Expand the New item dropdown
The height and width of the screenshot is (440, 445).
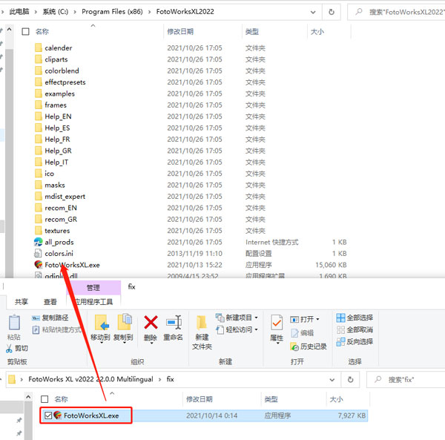tap(257, 318)
